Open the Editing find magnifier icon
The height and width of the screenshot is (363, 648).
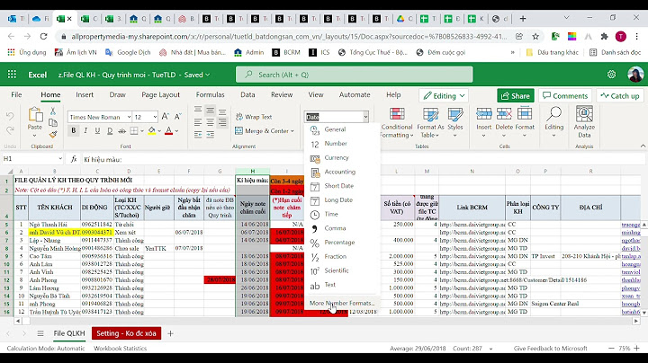pos(553,113)
